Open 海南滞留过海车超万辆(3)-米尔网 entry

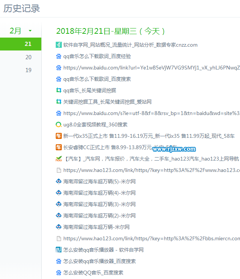99,204
